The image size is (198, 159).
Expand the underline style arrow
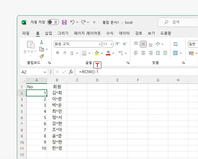[77, 53]
